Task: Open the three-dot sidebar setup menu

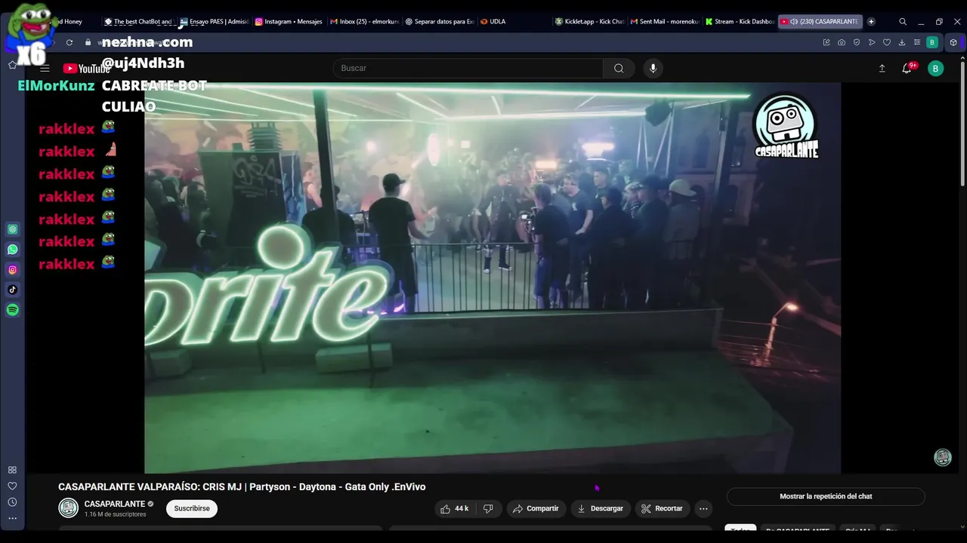Action: pos(12,519)
